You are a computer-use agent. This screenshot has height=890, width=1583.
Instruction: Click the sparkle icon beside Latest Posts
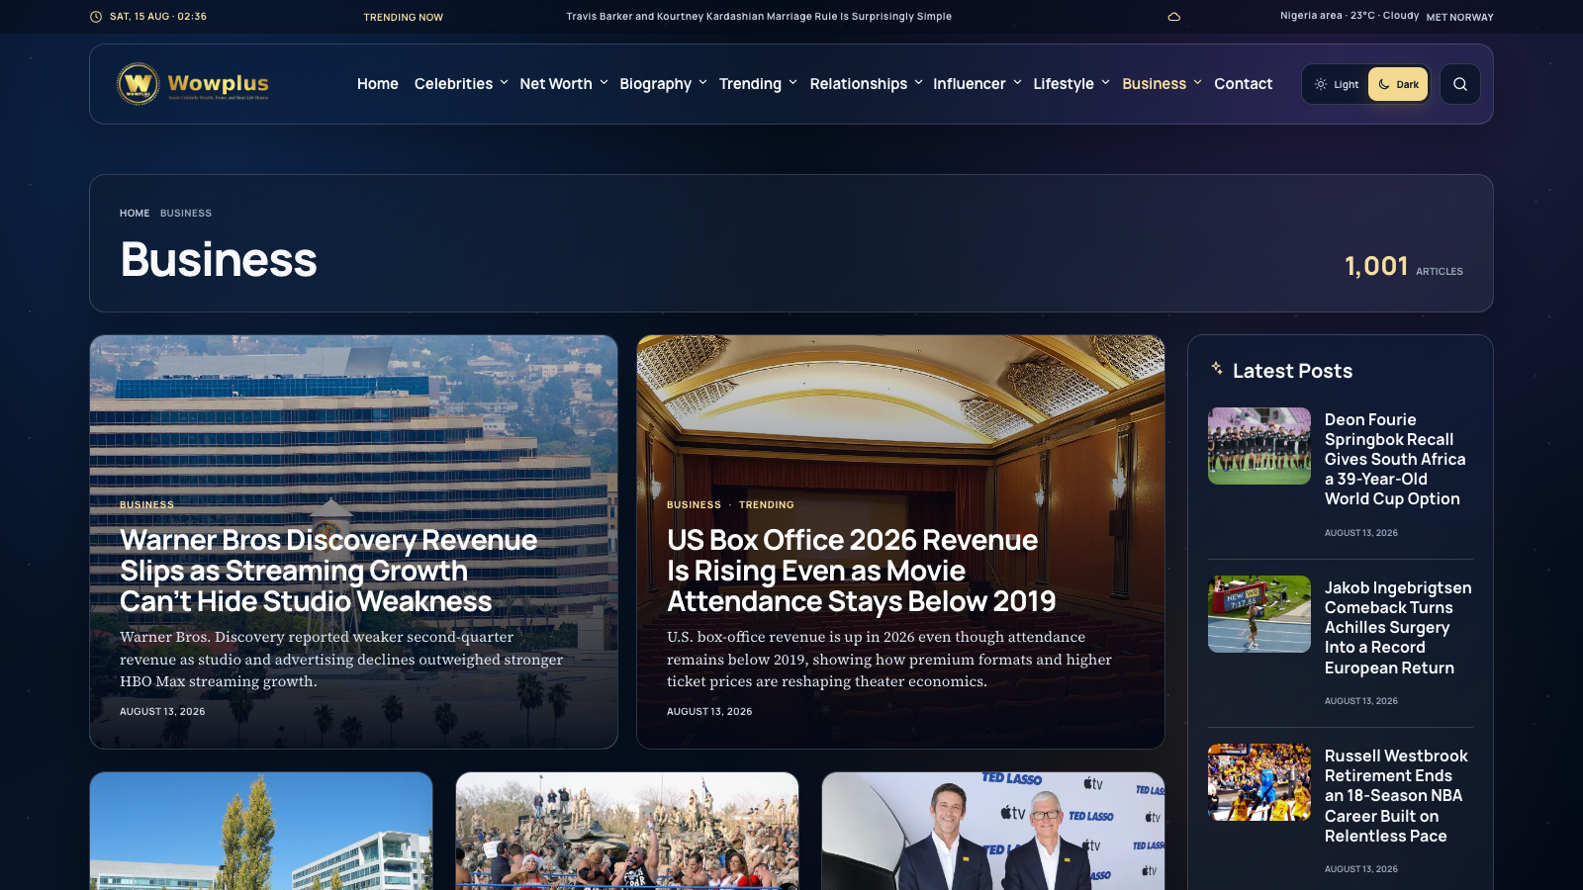1217,368
